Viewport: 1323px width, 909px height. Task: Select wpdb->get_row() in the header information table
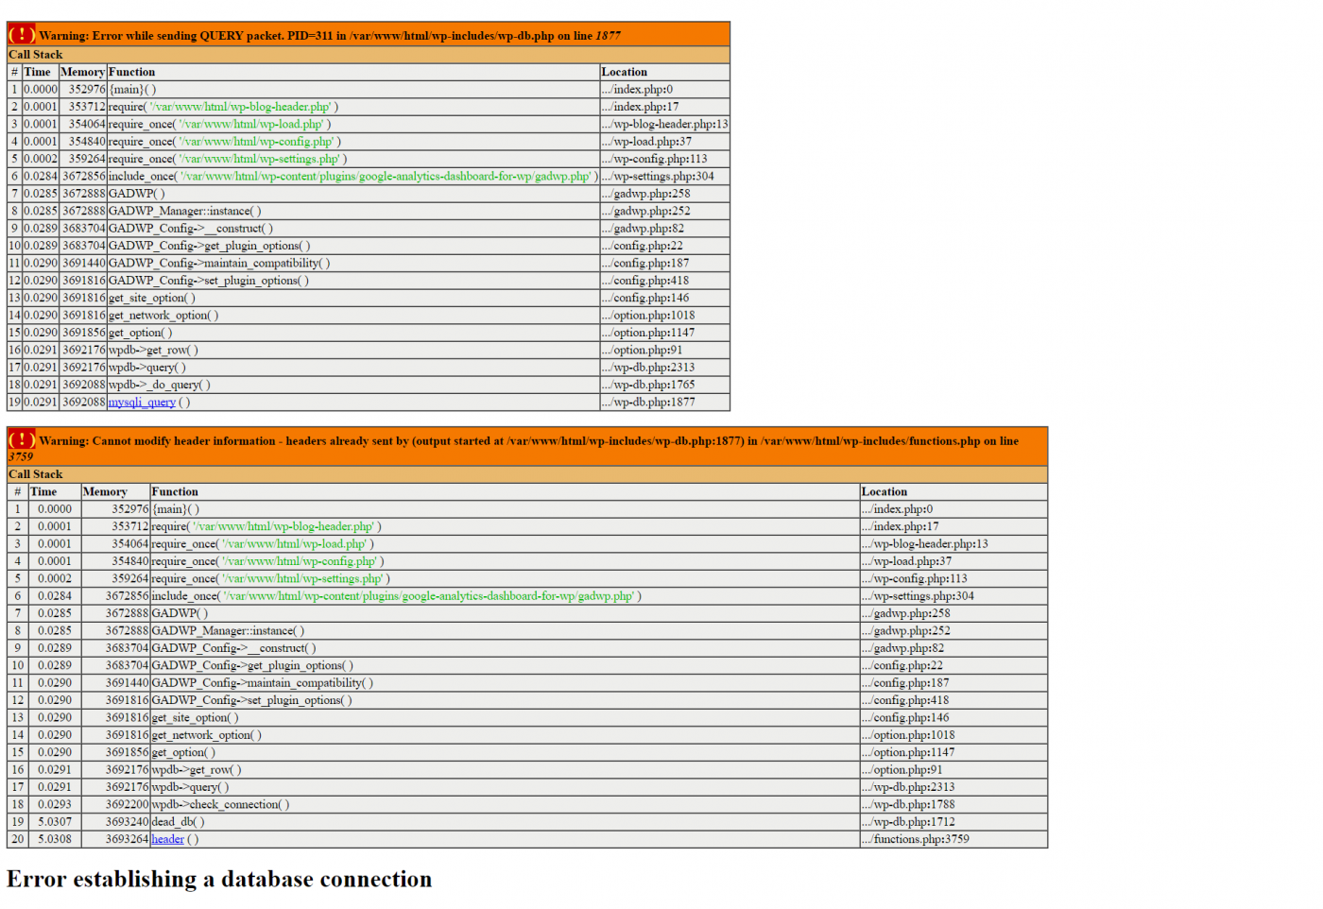tap(197, 770)
